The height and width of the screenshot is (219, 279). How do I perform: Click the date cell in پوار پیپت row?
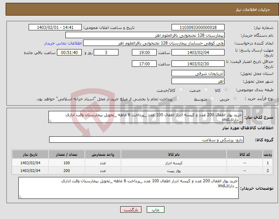[x=30, y=171]
